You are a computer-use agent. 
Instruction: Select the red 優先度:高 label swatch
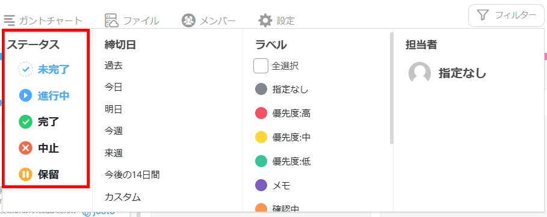tap(261, 113)
